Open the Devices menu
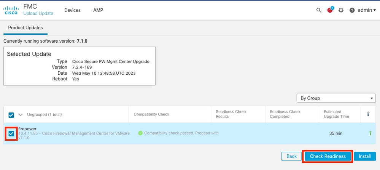The height and width of the screenshot is (170, 380). point(72,10)
